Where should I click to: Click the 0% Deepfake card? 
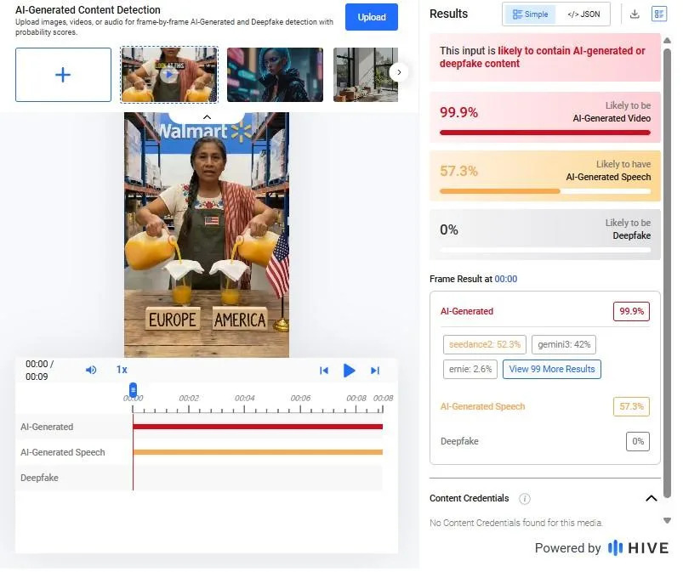[545, 235]
